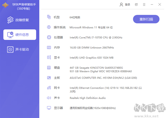
Task: Click the 处理器 CPU chip icon
Action: (x=49, y=37)
